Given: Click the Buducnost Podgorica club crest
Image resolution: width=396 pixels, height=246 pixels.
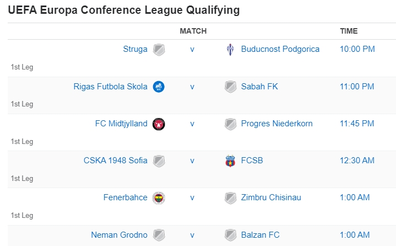Looking at the screenshot, I should click(x=230, y=50).
